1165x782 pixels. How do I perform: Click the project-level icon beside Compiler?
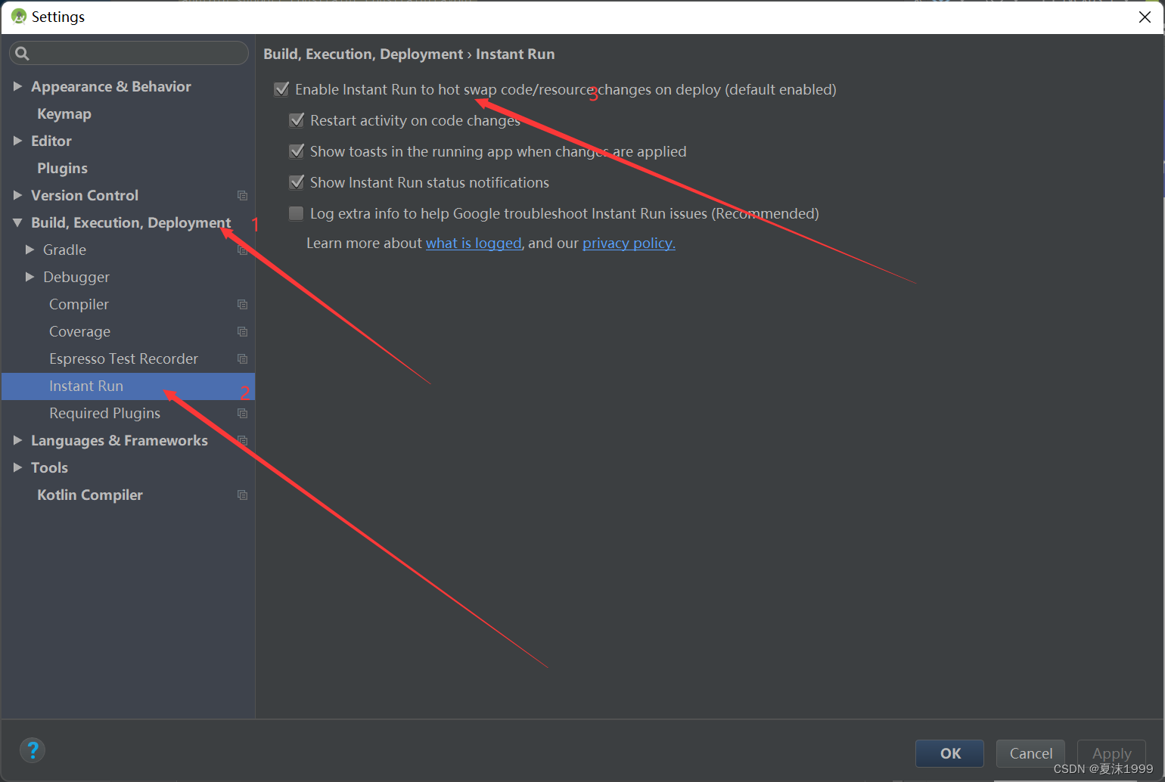point(242,304)
